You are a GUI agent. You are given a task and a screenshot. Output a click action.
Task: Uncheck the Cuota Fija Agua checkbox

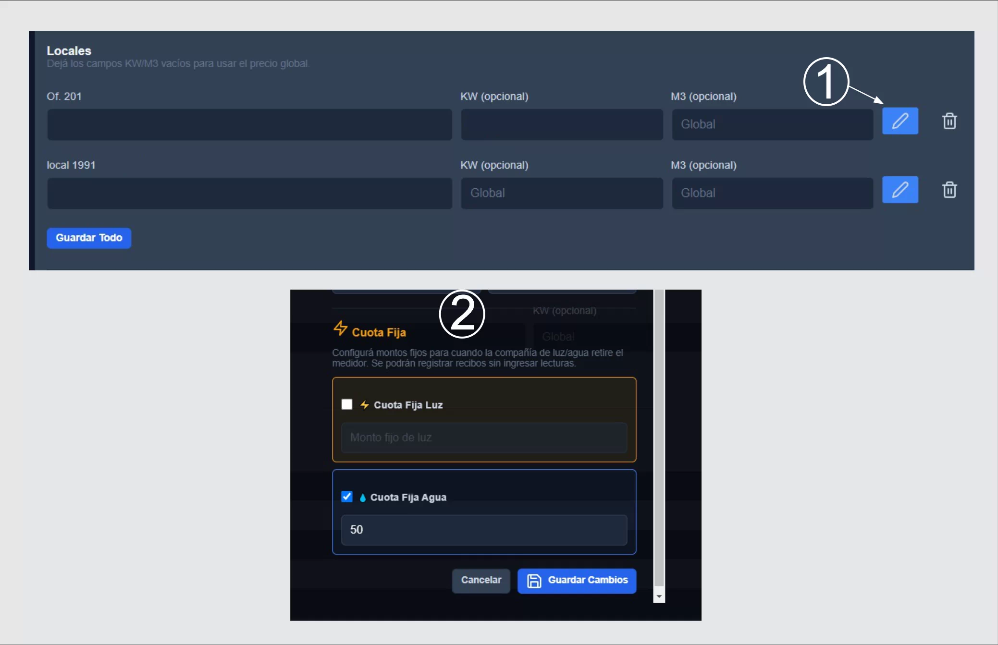pos(347,497)
